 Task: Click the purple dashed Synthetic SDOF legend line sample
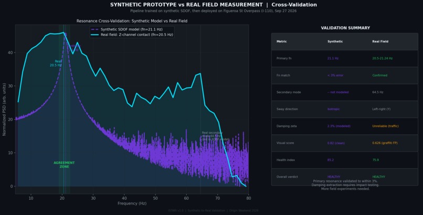(x=94, y=29)
